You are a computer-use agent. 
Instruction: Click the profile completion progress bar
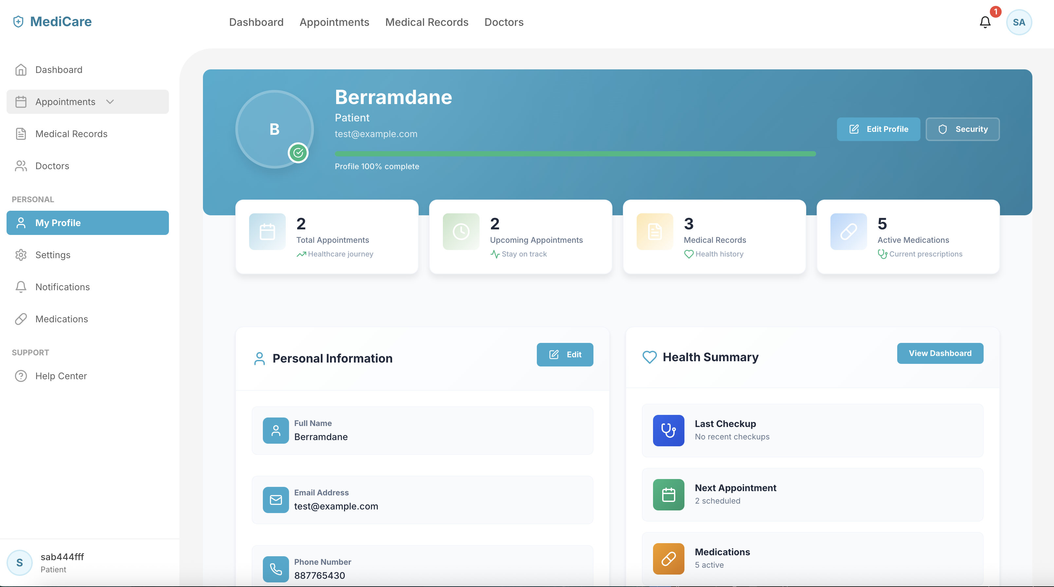click(x=575, y=154)
